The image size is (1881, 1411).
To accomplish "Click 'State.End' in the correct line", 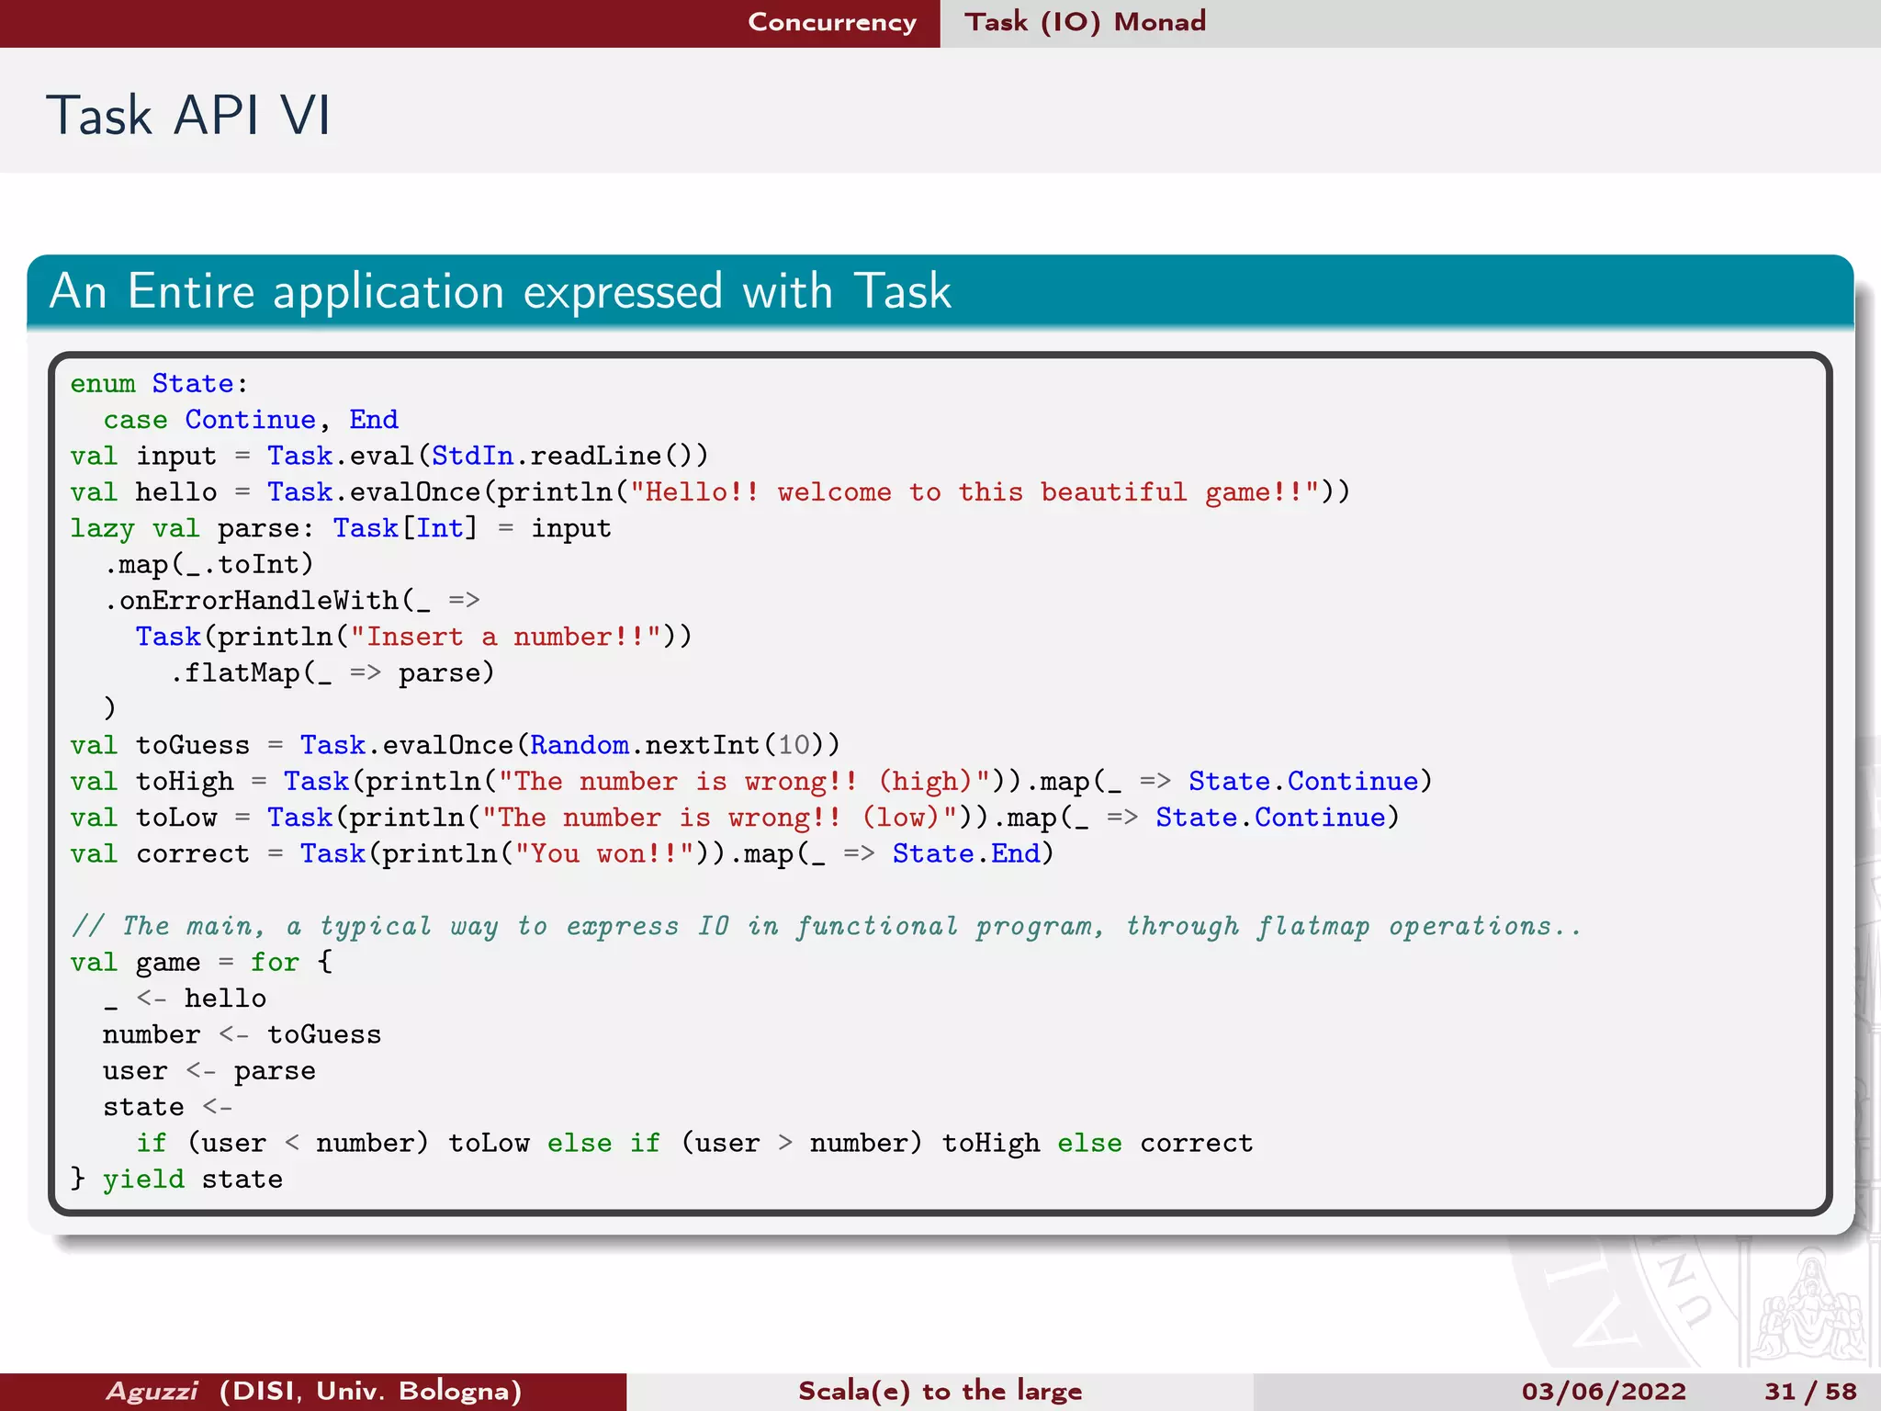I will tap(967, 854).
